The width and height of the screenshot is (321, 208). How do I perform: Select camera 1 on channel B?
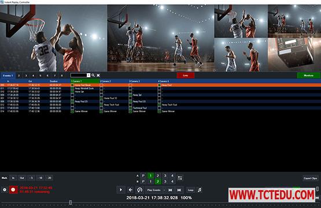[x=151, y=181]
